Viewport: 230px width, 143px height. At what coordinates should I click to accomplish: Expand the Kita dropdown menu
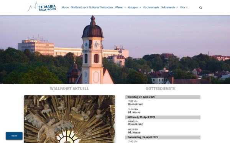coord(184,7)
